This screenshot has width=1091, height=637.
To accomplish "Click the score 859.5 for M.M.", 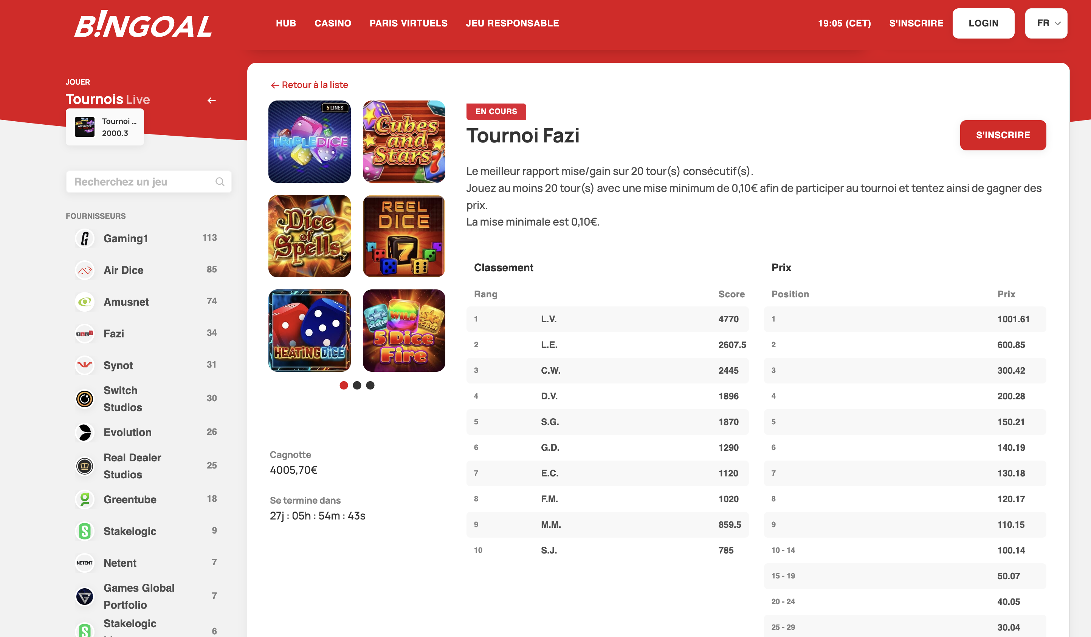I will pyautogui.click(x=730, y=524).
